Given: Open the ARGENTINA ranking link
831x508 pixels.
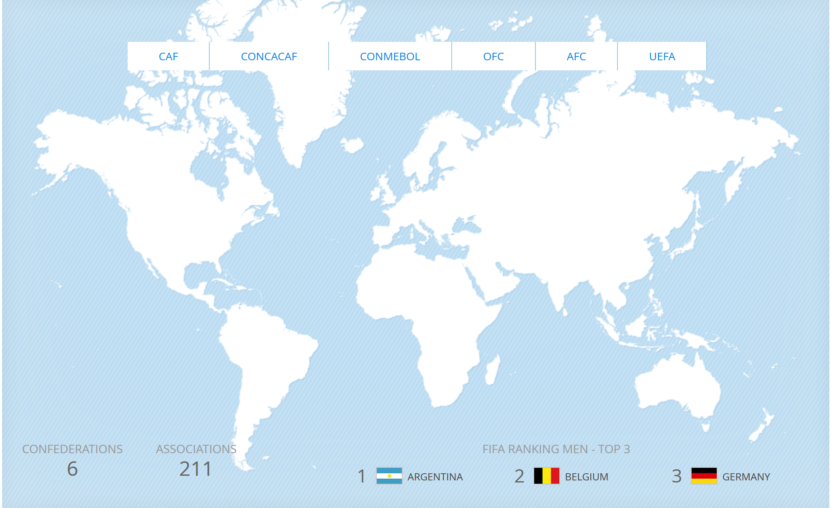Looking at the screenshot, I should click(x=435, y=477).
